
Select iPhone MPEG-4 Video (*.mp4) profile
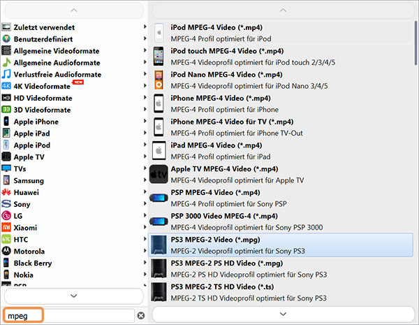point(281,103)
